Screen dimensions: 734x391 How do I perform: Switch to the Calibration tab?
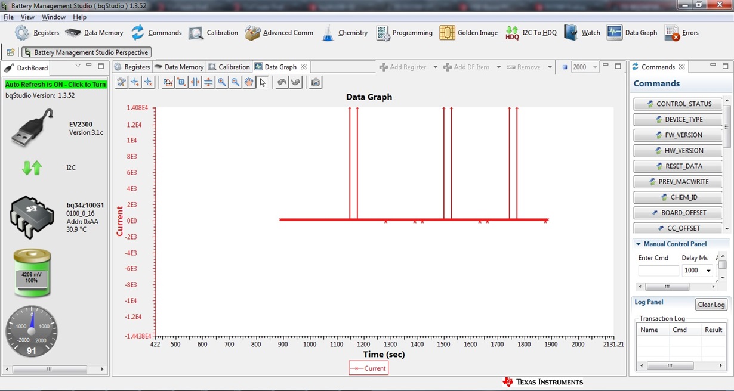229,67
